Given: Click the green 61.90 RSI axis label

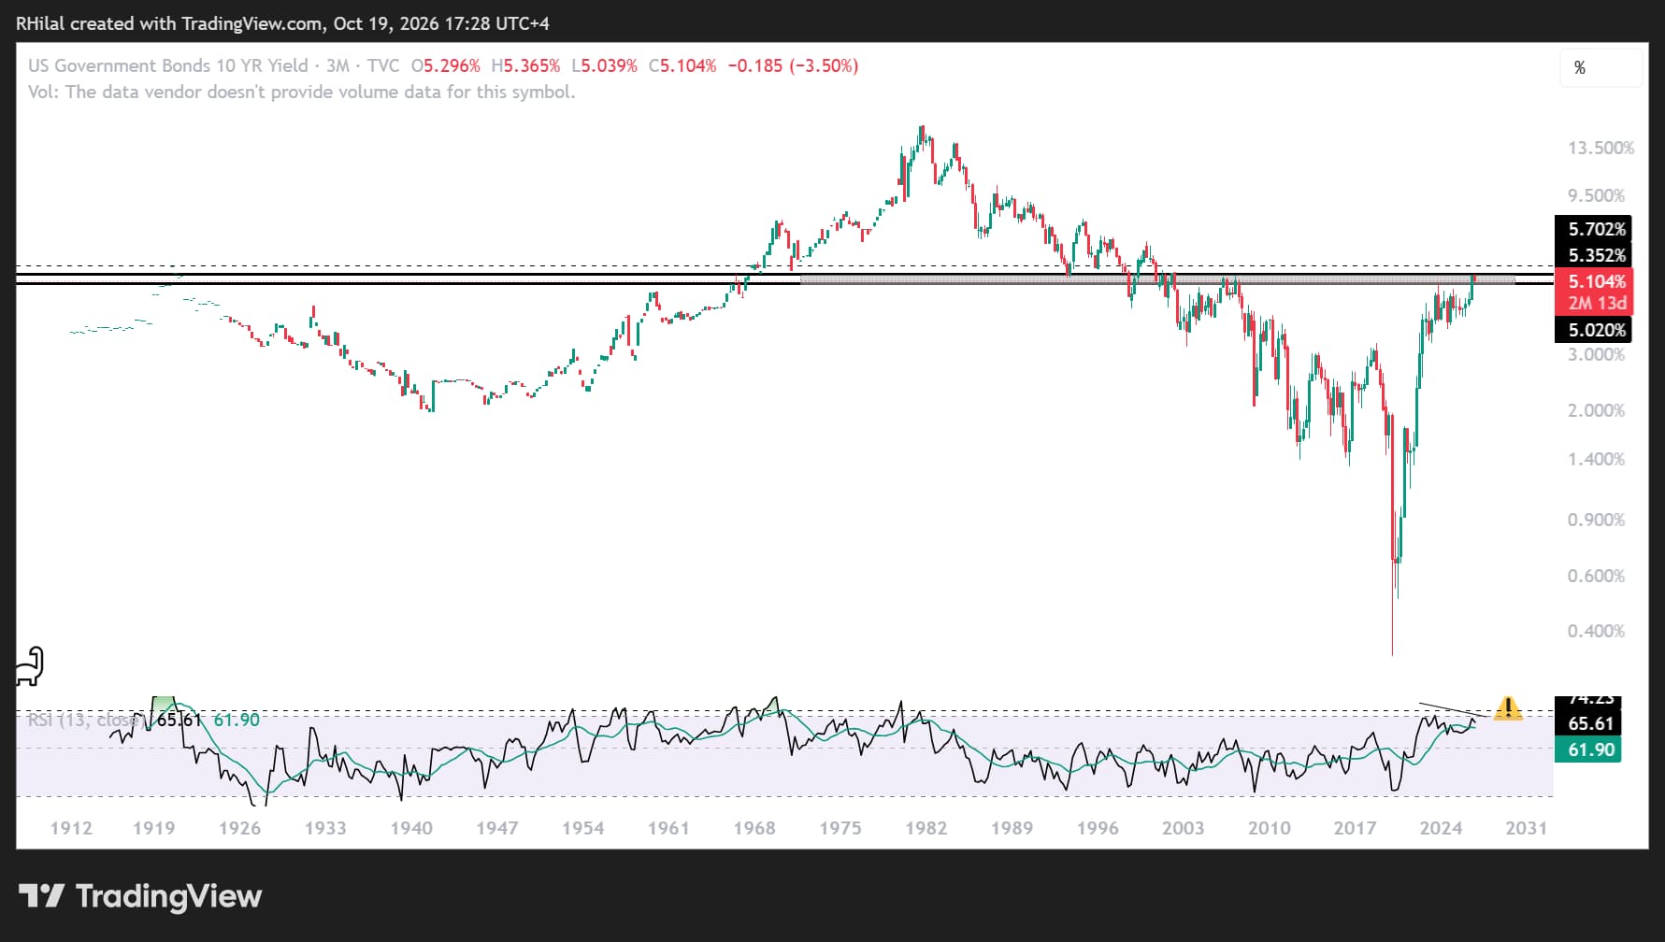Looking at the screenshot, I should pyautogui.click(x=1588, y=749).
